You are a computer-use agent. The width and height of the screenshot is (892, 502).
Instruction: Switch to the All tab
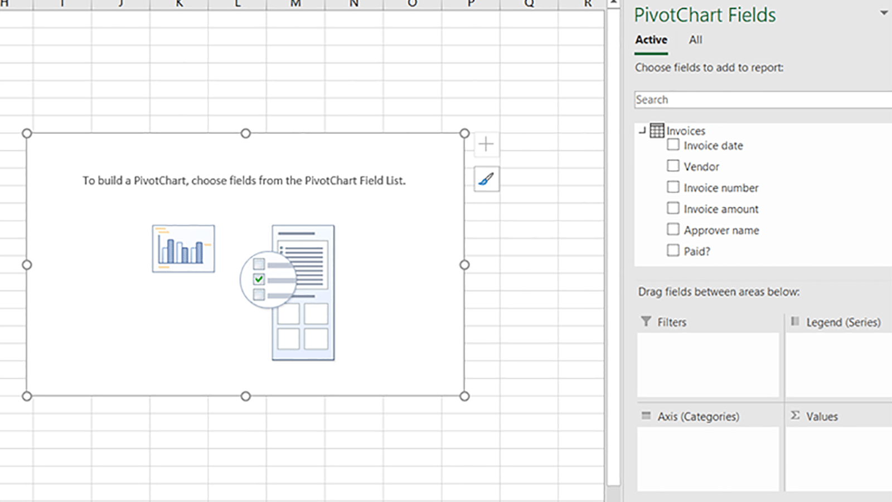tap(695, 40)
